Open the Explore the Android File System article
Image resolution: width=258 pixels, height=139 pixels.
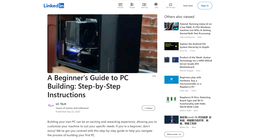point(195,45)
